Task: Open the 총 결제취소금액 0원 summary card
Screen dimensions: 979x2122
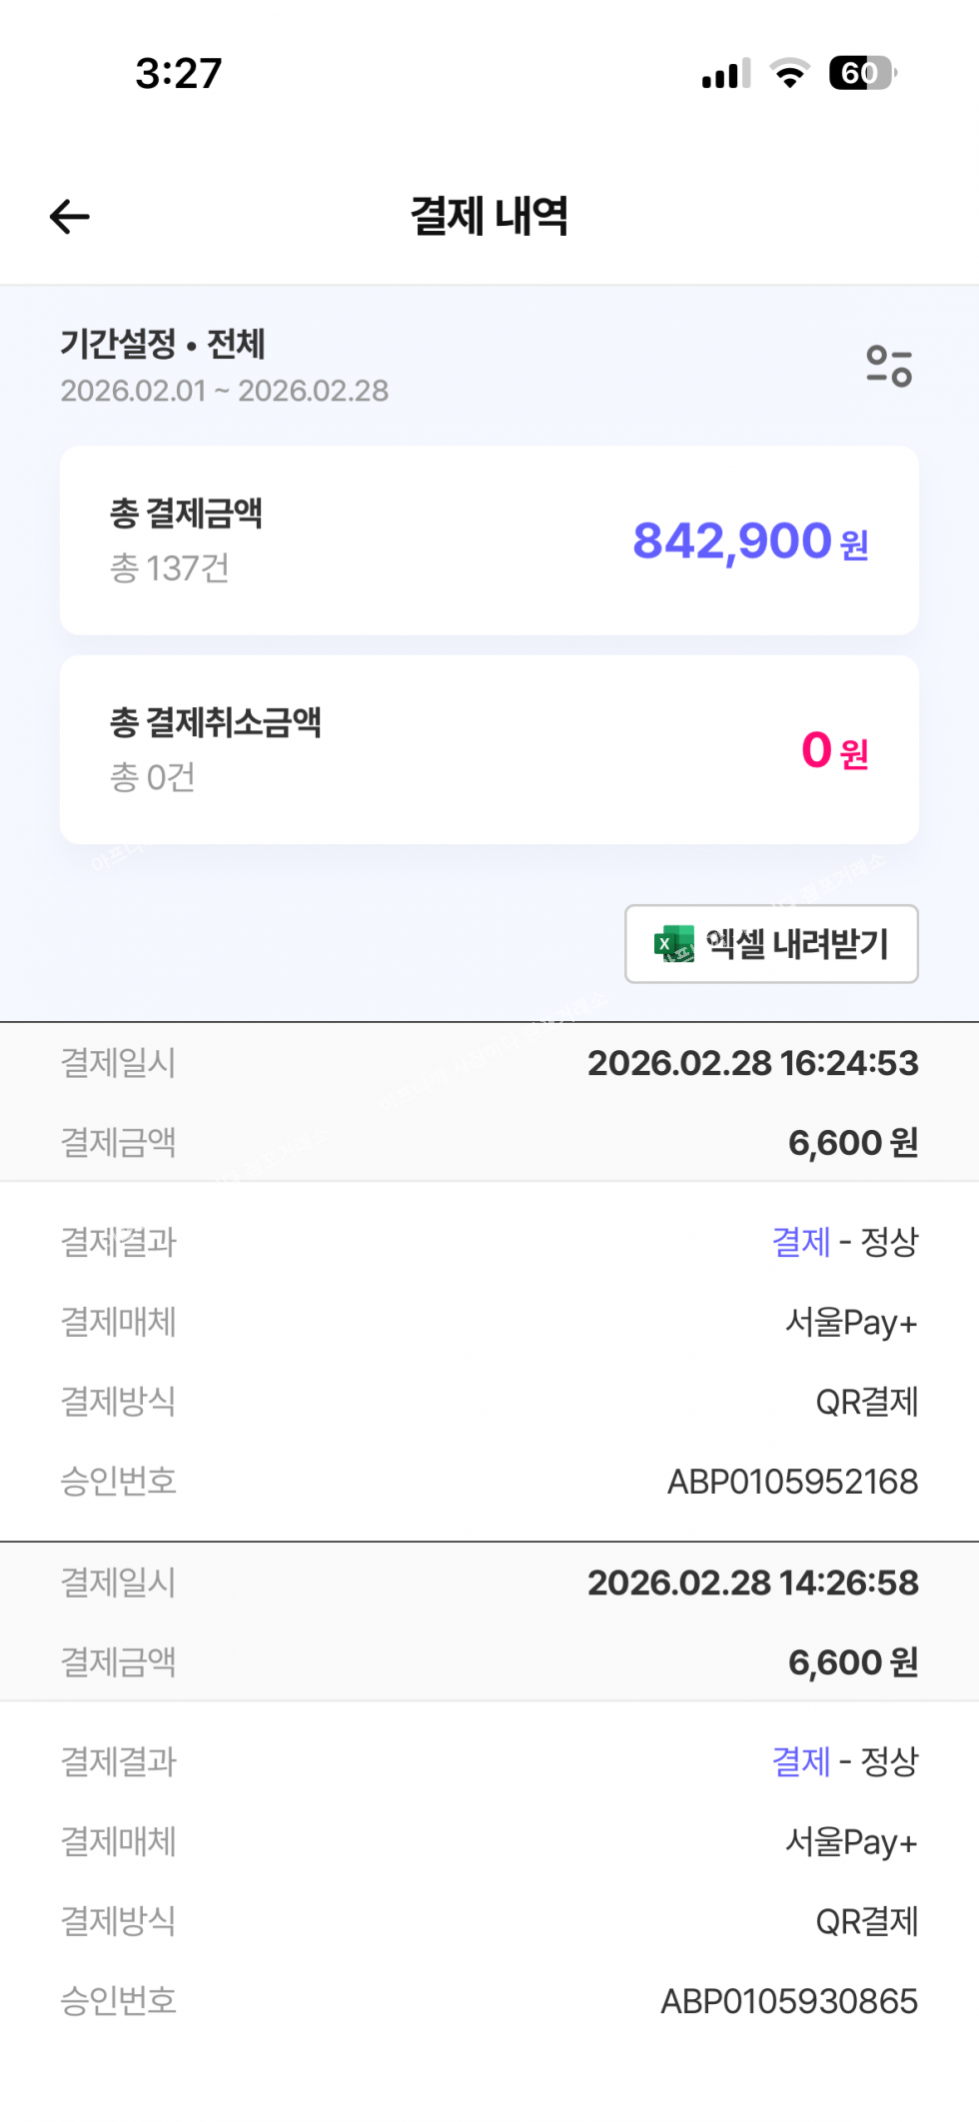Action: coord(489,749)
